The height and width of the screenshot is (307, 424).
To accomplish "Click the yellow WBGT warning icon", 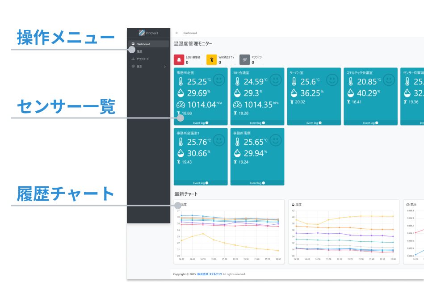I will (x=212, y=60).
